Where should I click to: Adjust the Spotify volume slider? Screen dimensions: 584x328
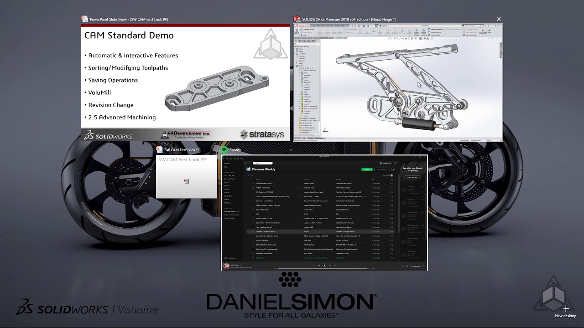click(x=417, y=266)
